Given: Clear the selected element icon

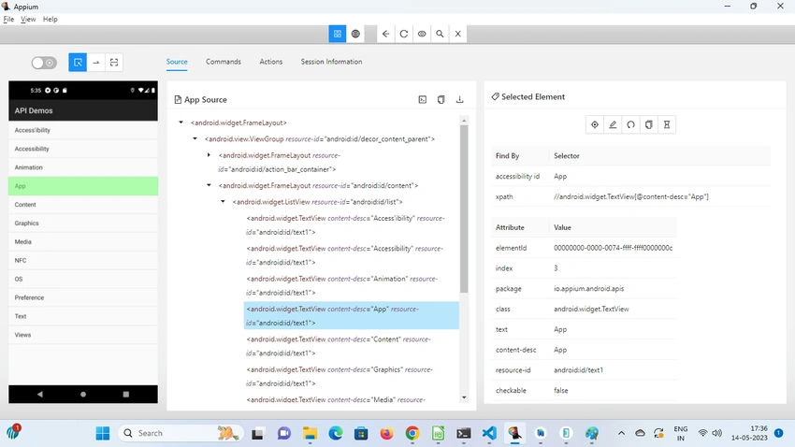Looking at the screenshot, I should click(x=630, y=124).
